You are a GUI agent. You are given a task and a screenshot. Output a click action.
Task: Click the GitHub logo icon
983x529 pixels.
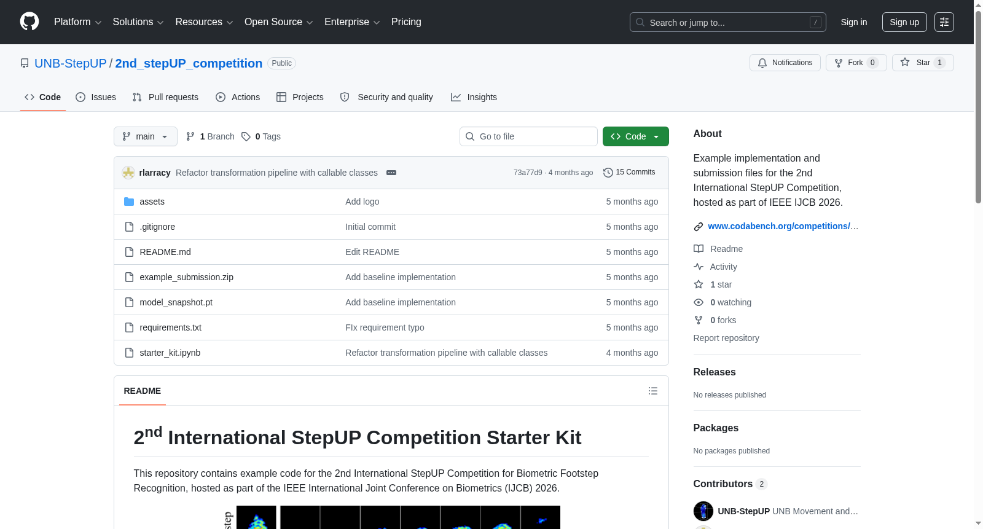29,22
